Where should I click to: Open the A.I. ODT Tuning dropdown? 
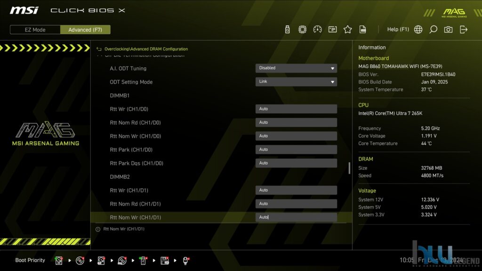(296, 68)
